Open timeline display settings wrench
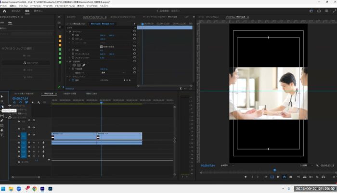 tap(39, 102)
